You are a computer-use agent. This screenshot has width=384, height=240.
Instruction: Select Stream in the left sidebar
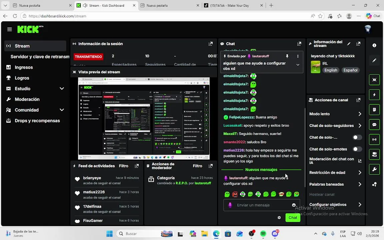[x=36, y=46]
